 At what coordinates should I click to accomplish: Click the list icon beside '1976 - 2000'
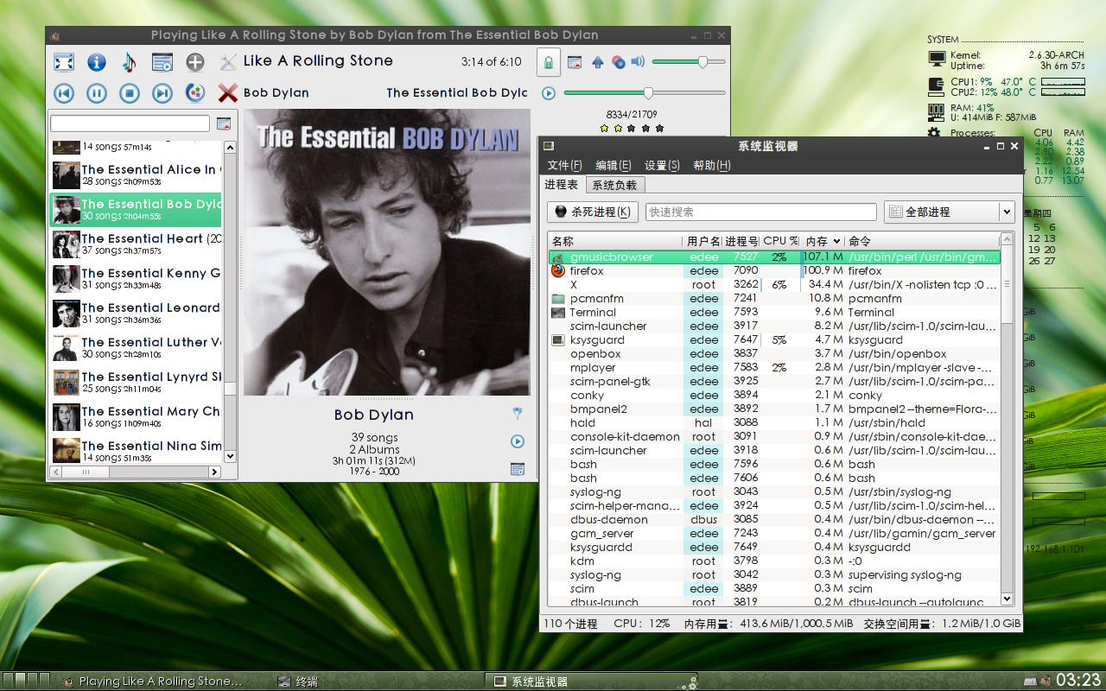[x=518, y=469]
